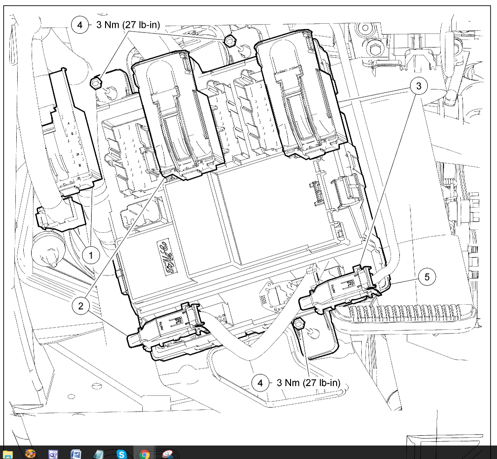Open File Explorer from the taskbar
This screenshot has height=459, width=497.
click(7, 455)
